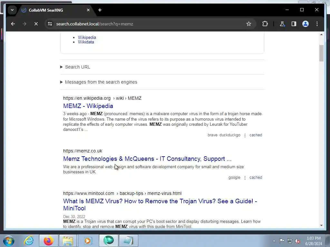Open Windows Media Player from taskbar
This screenshot has height=247, width=330.
[88, 241]
